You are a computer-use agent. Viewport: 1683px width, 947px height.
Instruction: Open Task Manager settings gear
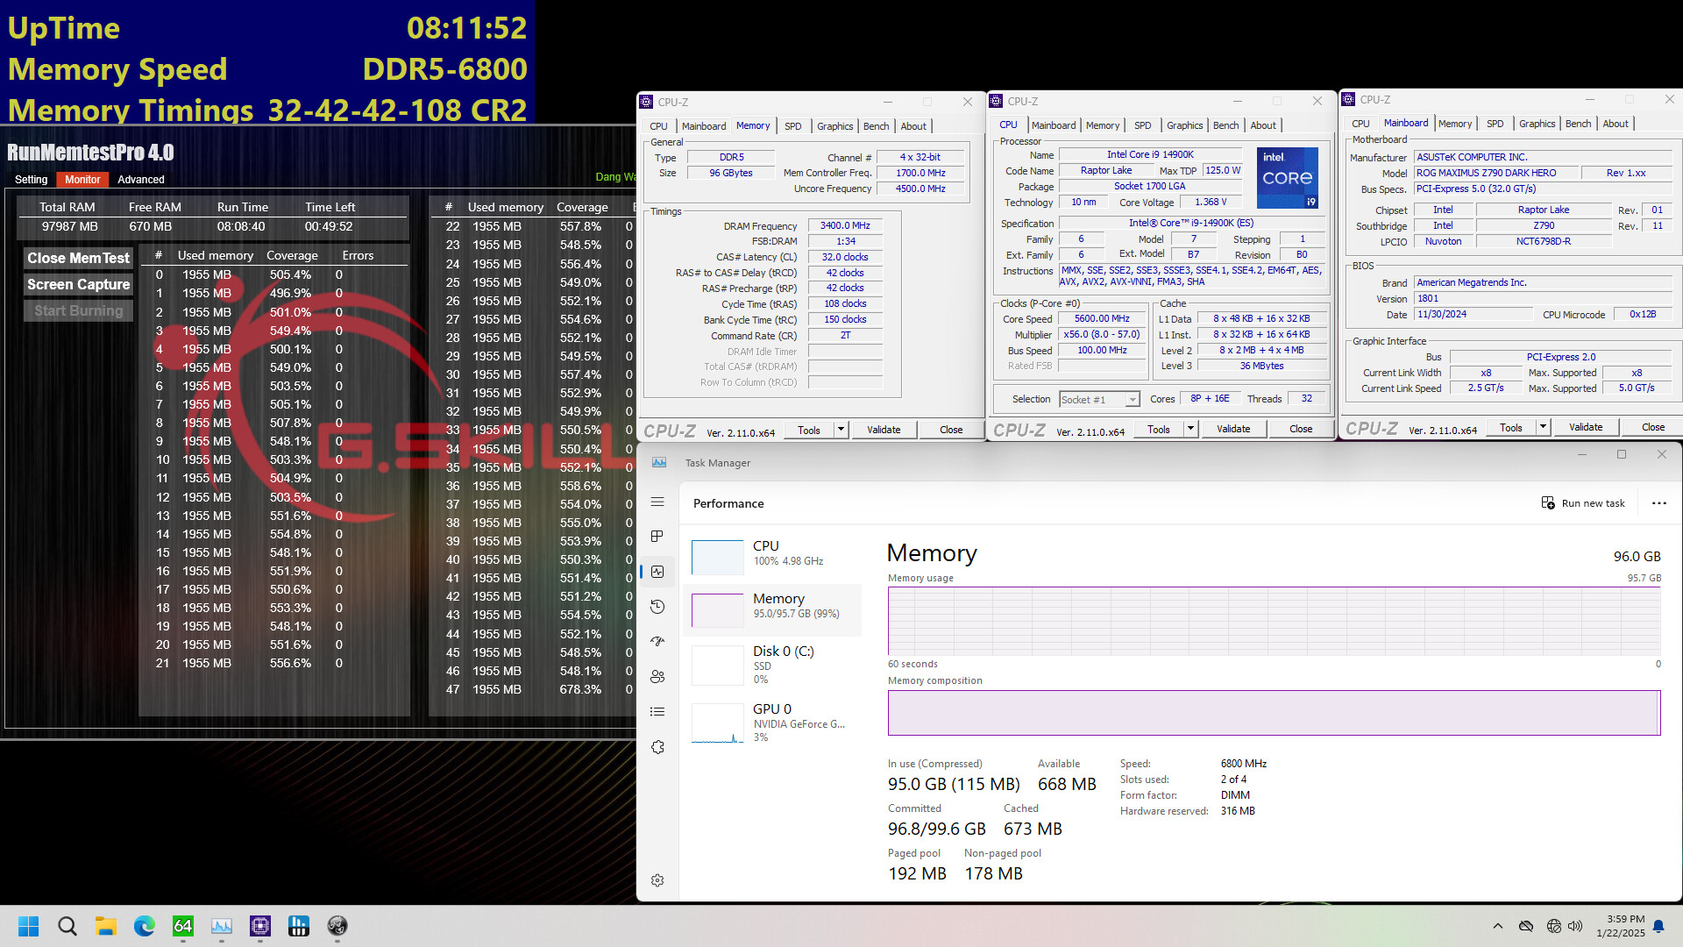pos(657,880)
